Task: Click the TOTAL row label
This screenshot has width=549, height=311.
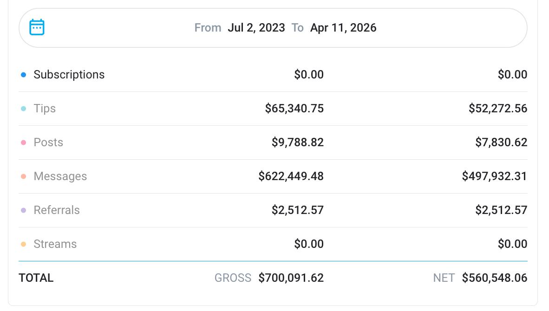Action: (x=36, y=278)
